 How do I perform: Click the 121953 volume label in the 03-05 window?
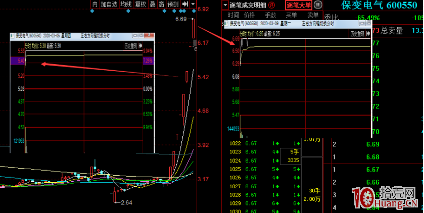(19, 141)
